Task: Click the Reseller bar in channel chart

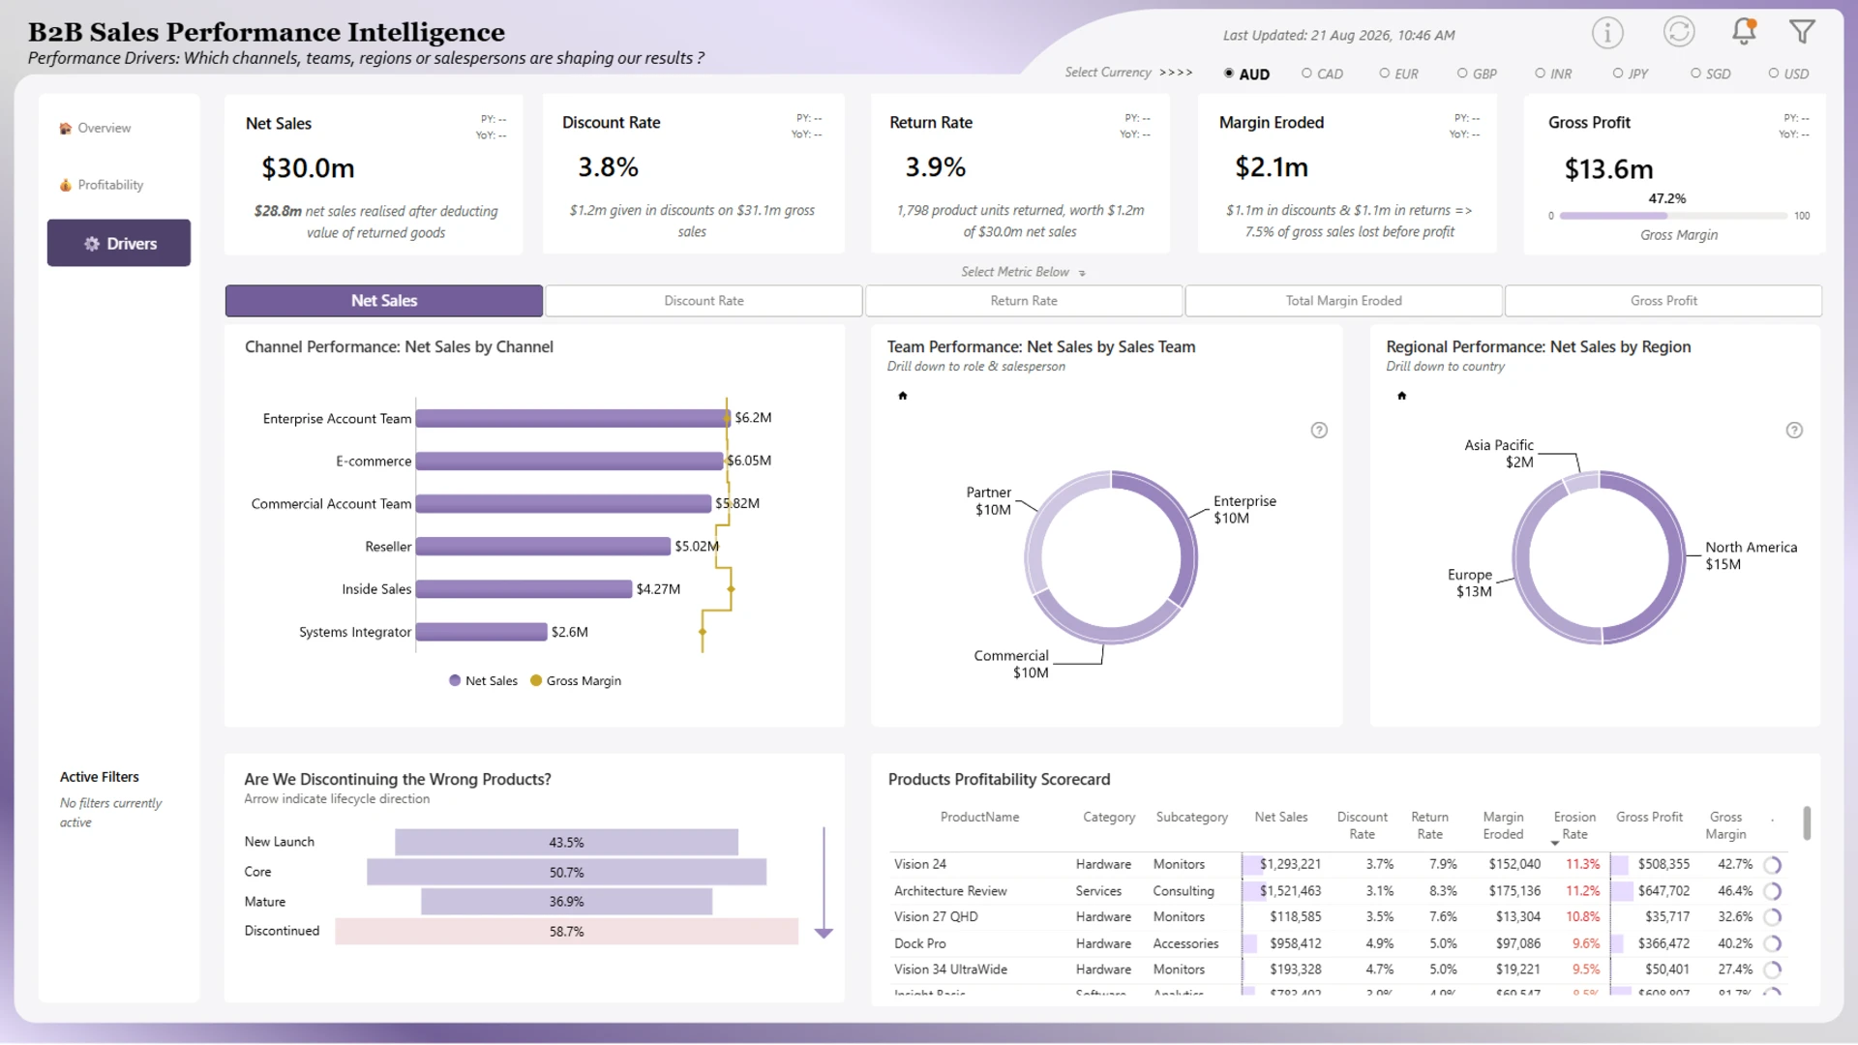Action: click(543, 547)
